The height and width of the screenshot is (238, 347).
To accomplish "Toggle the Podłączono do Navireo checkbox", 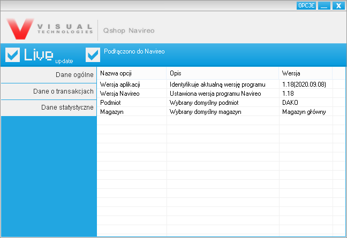I will click(x=93, y=55).
